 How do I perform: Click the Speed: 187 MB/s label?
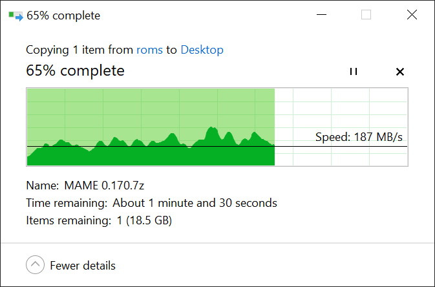tap(359, 137)
